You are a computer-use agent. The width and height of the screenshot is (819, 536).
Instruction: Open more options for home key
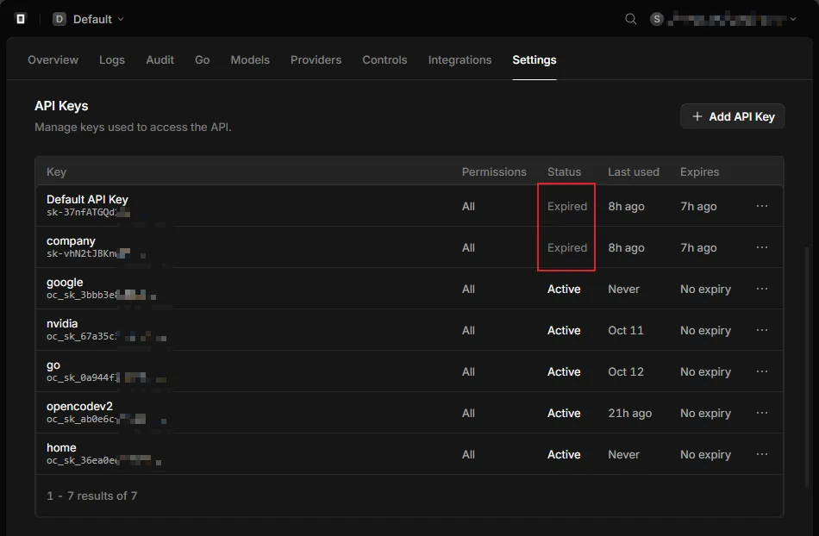pos(761,454)
